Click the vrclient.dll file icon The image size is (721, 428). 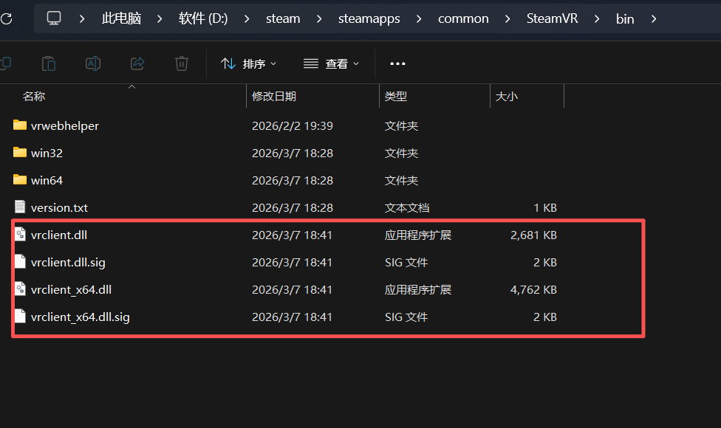click(20, 234)
